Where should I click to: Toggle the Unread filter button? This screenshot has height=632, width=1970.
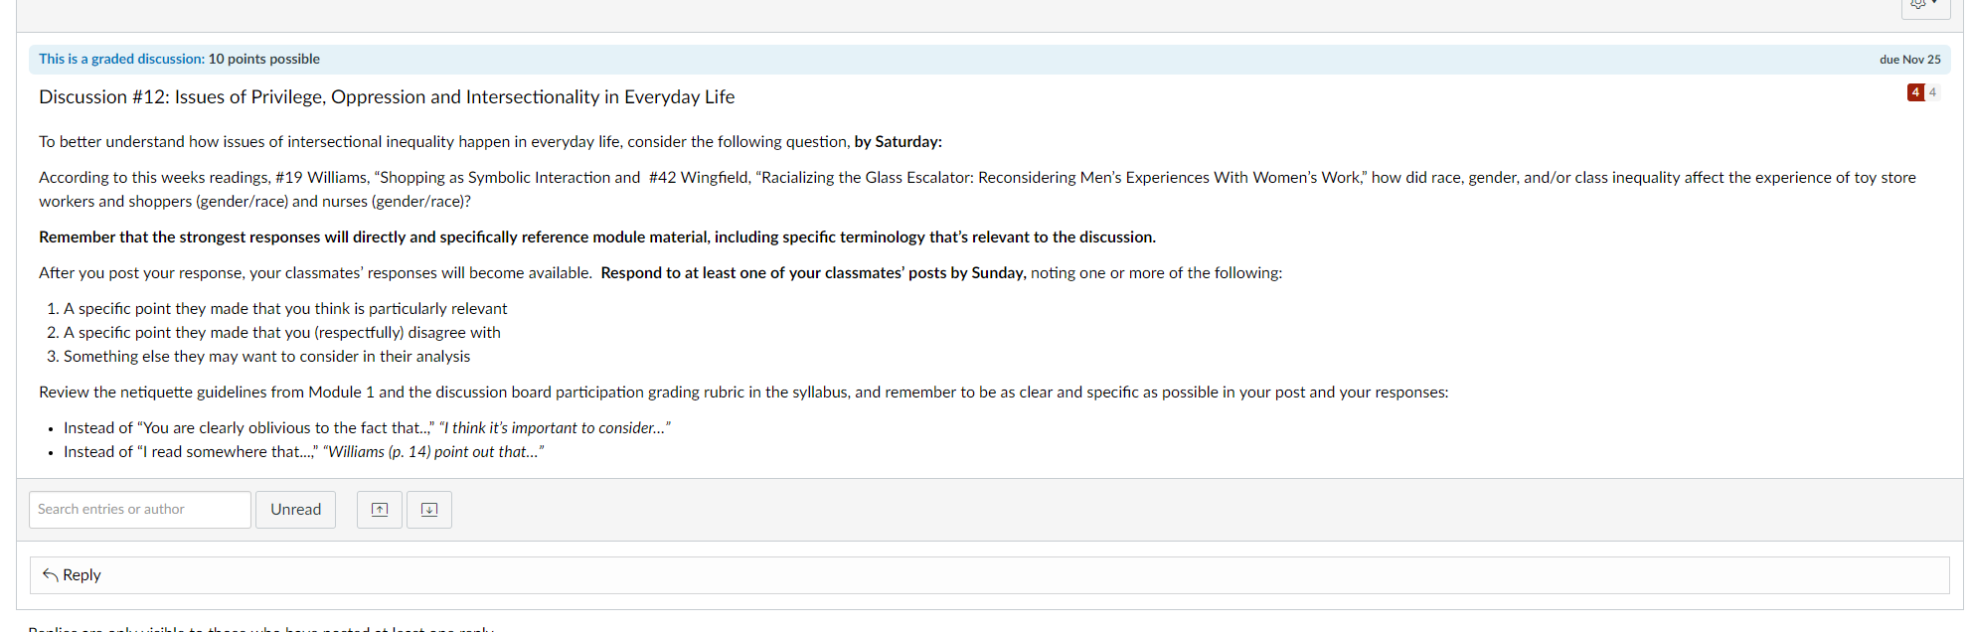pos(295,510)
